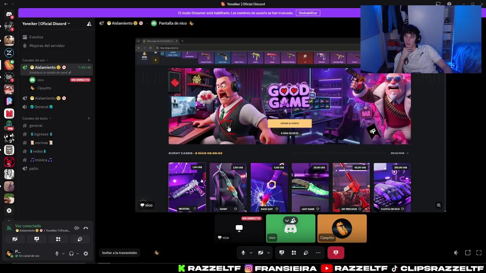This screenshot has height=273, width=486.
Task: Open noise suppression waveform icon
Action: [77, 228]
